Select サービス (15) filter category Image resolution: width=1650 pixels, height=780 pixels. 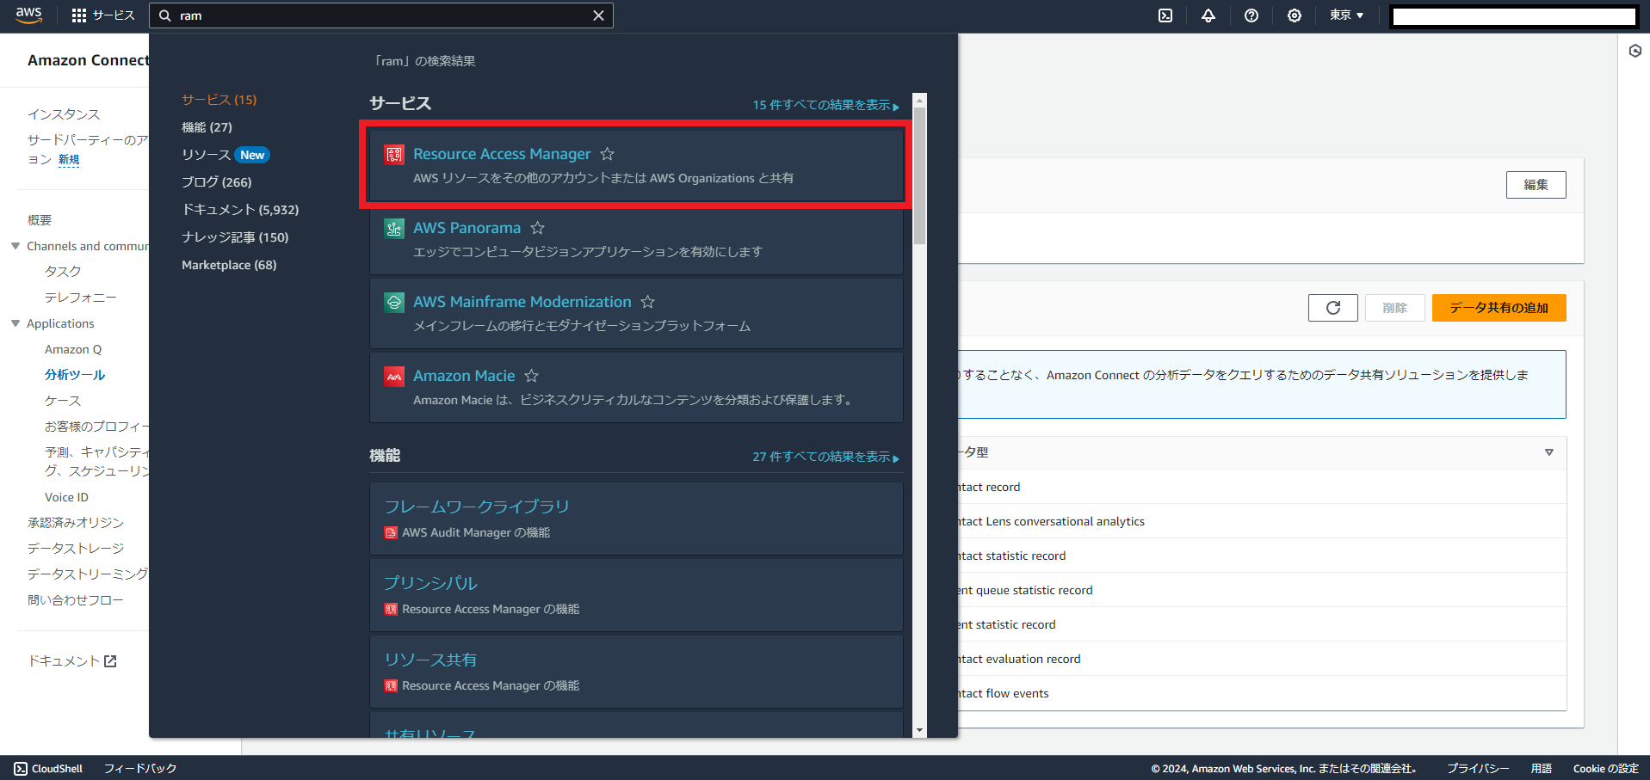219,100
